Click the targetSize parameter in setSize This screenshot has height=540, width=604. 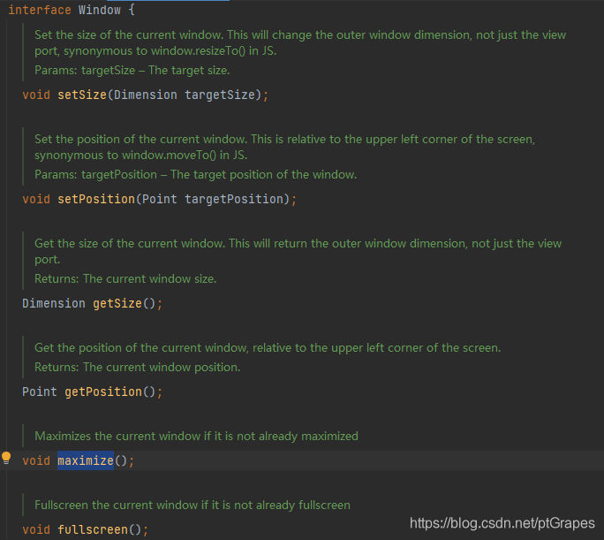tap(220, 95)
